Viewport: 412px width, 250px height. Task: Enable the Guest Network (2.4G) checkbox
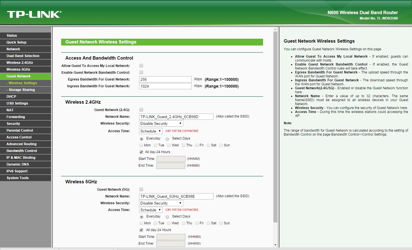(x=141, y=110)
